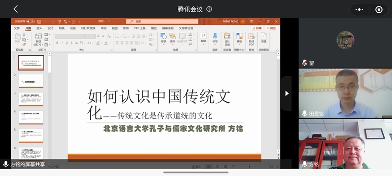Screen dimensions: 392x176
Task: Open the 排列 arrange tool
Action: pyautogui.click(x=172, y=39)
